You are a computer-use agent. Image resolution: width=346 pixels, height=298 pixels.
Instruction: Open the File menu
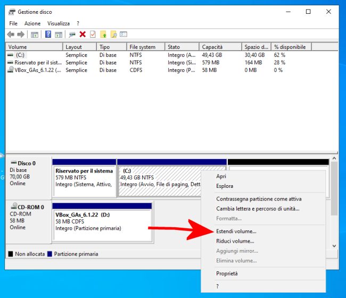pos(13,23)
